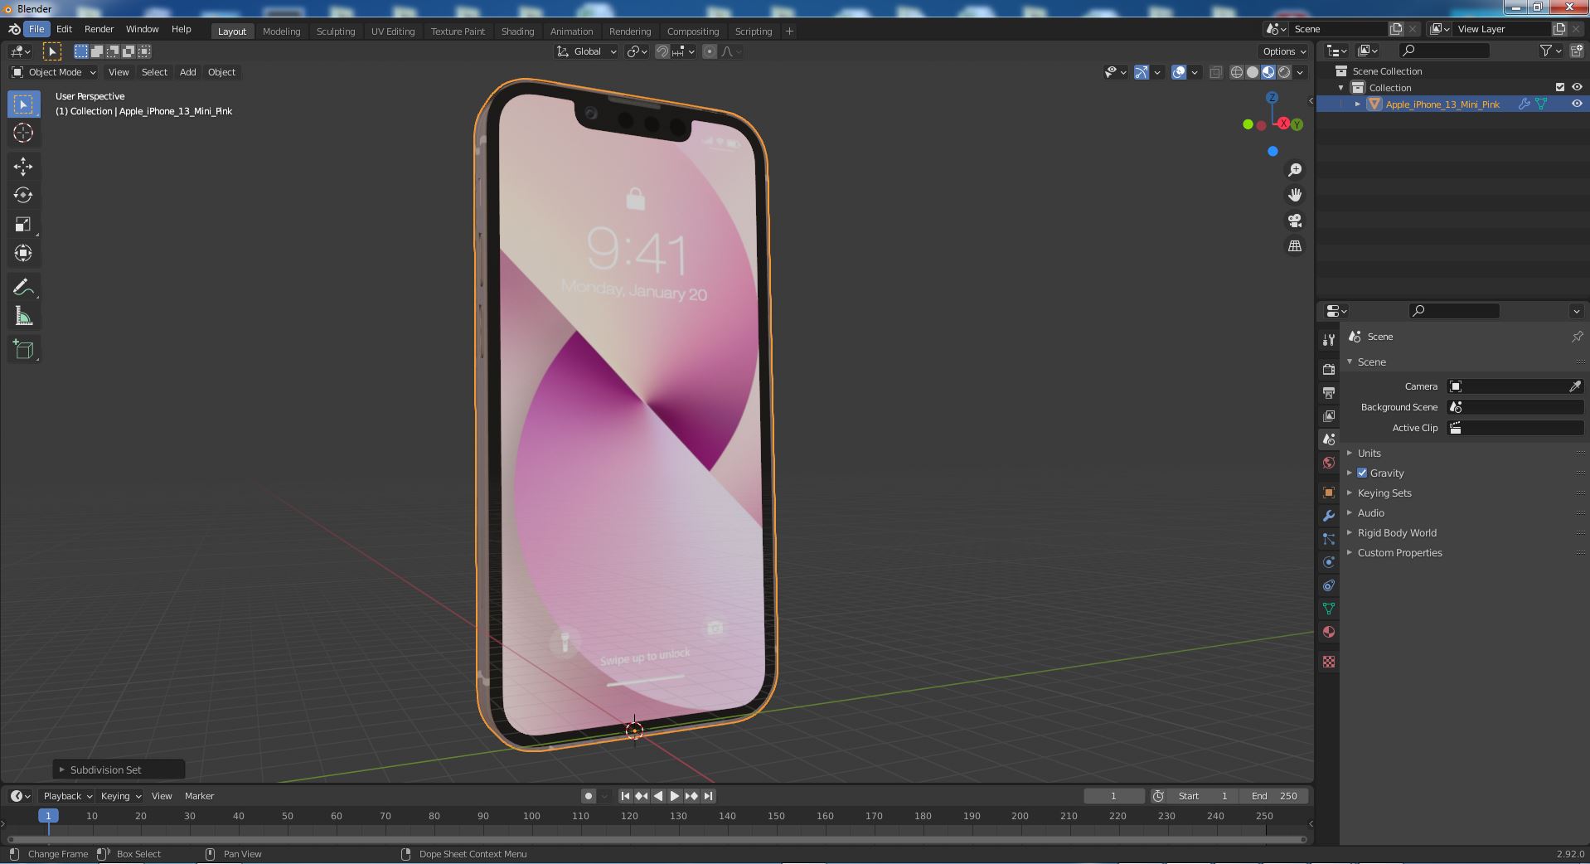Select rendered viewport shading sphere
The image size is (1590, 864).
(1284, 72)
